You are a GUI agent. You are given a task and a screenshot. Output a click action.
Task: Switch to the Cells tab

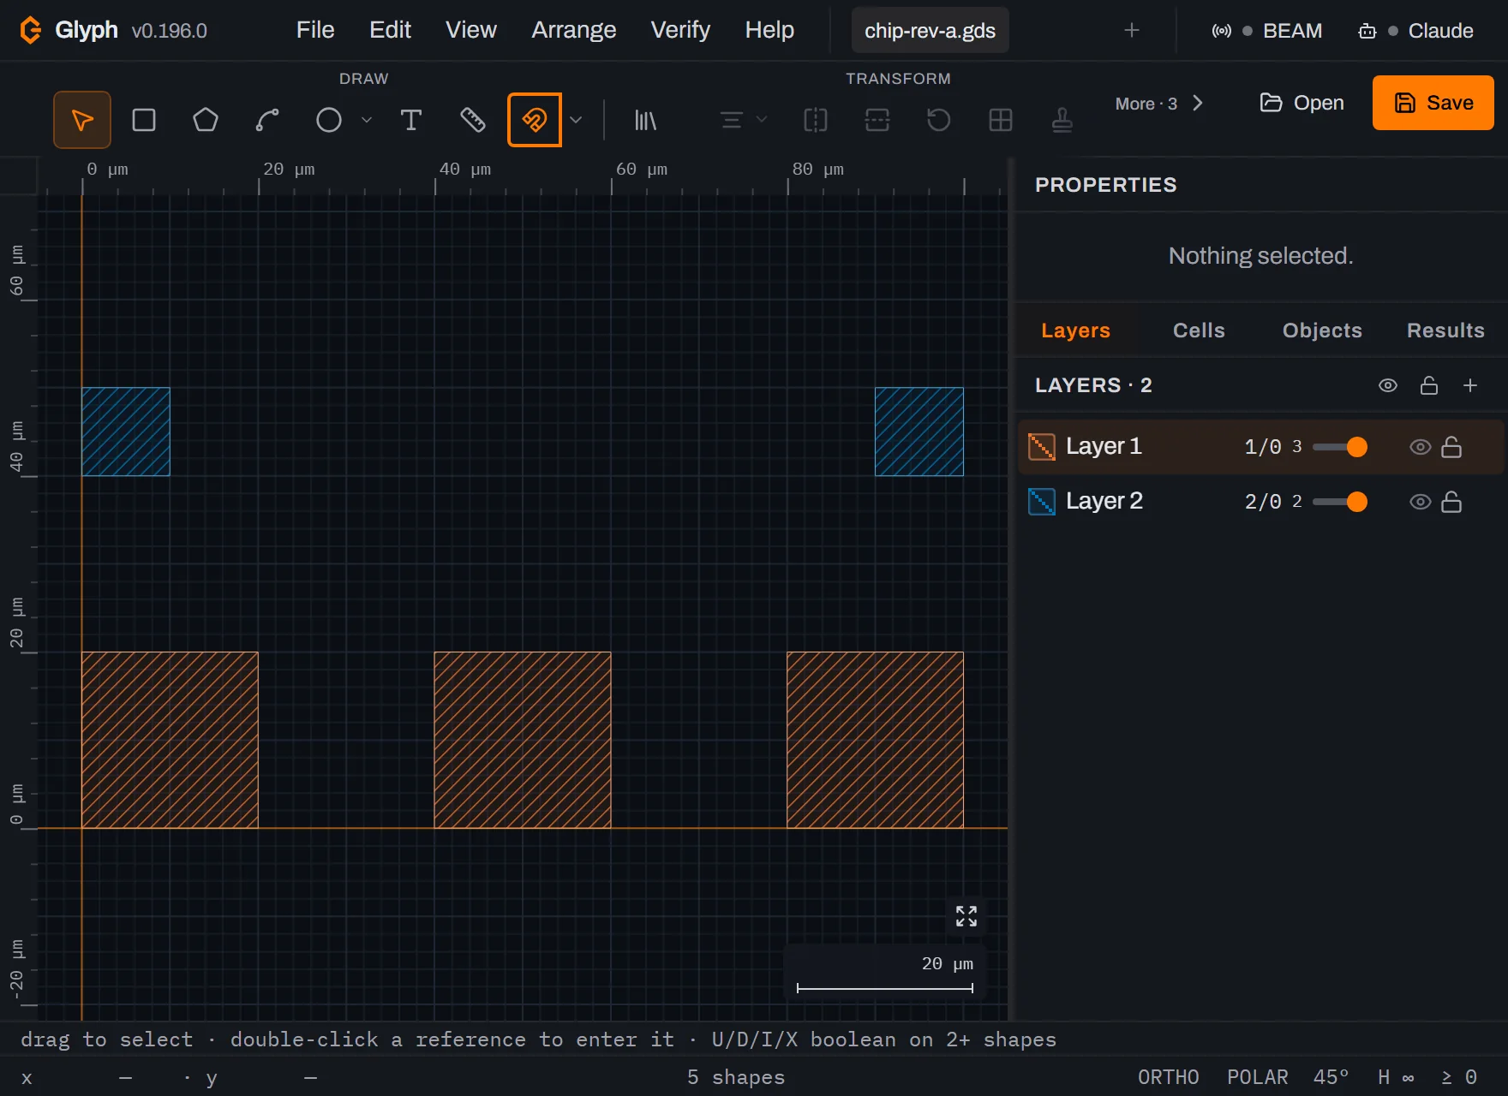point(1199,331)
